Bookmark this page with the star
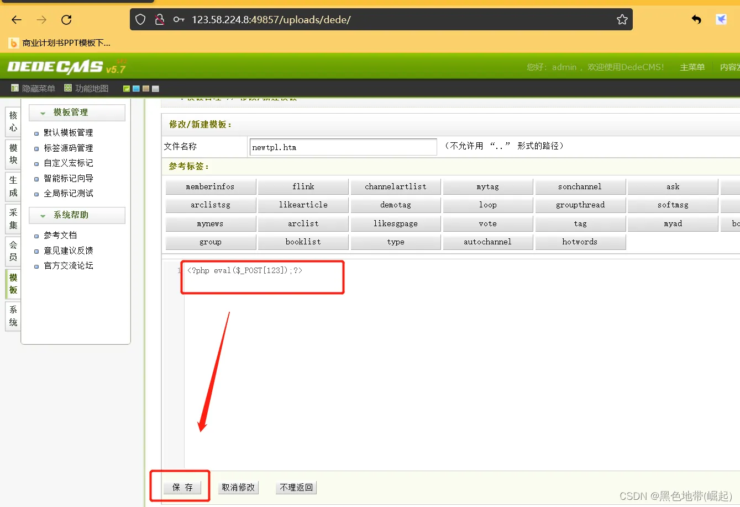The height and width of the screenshot is (507, 740). 622,20
